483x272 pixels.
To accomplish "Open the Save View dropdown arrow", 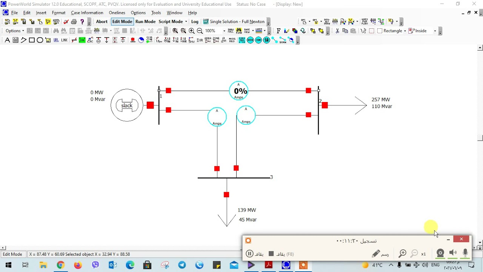I will tap(253, 31).
